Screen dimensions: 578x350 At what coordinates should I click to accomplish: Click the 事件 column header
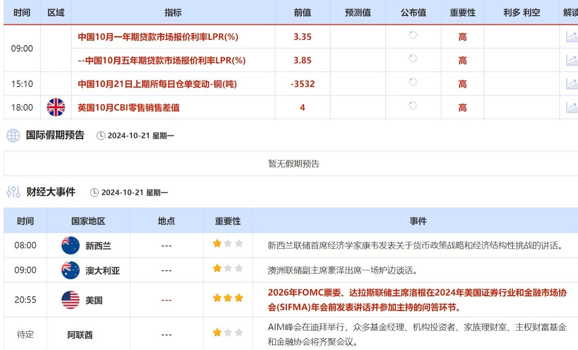tap(418, 221)
